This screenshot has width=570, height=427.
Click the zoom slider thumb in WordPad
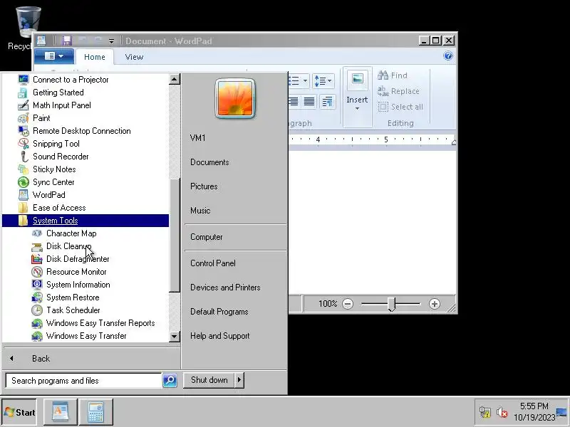[391, 305]
